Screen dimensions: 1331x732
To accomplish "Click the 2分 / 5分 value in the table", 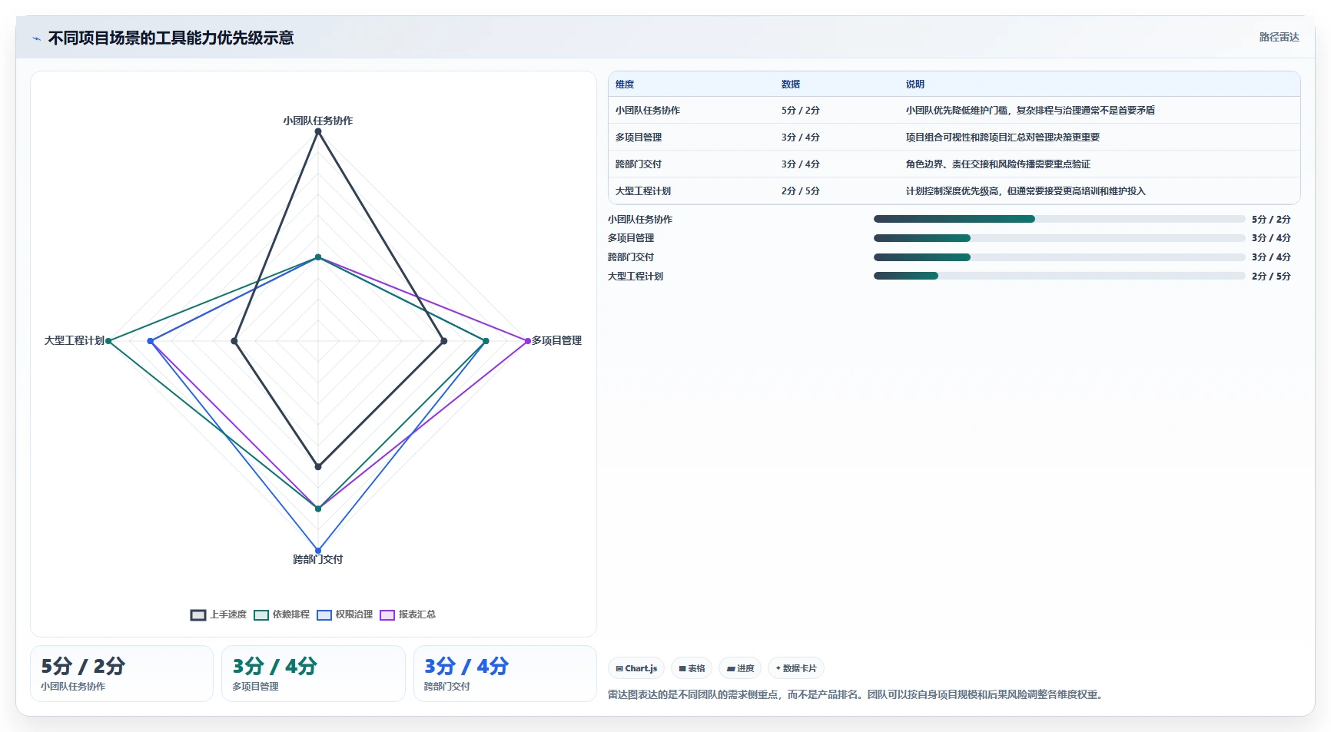I will point(801,191).
